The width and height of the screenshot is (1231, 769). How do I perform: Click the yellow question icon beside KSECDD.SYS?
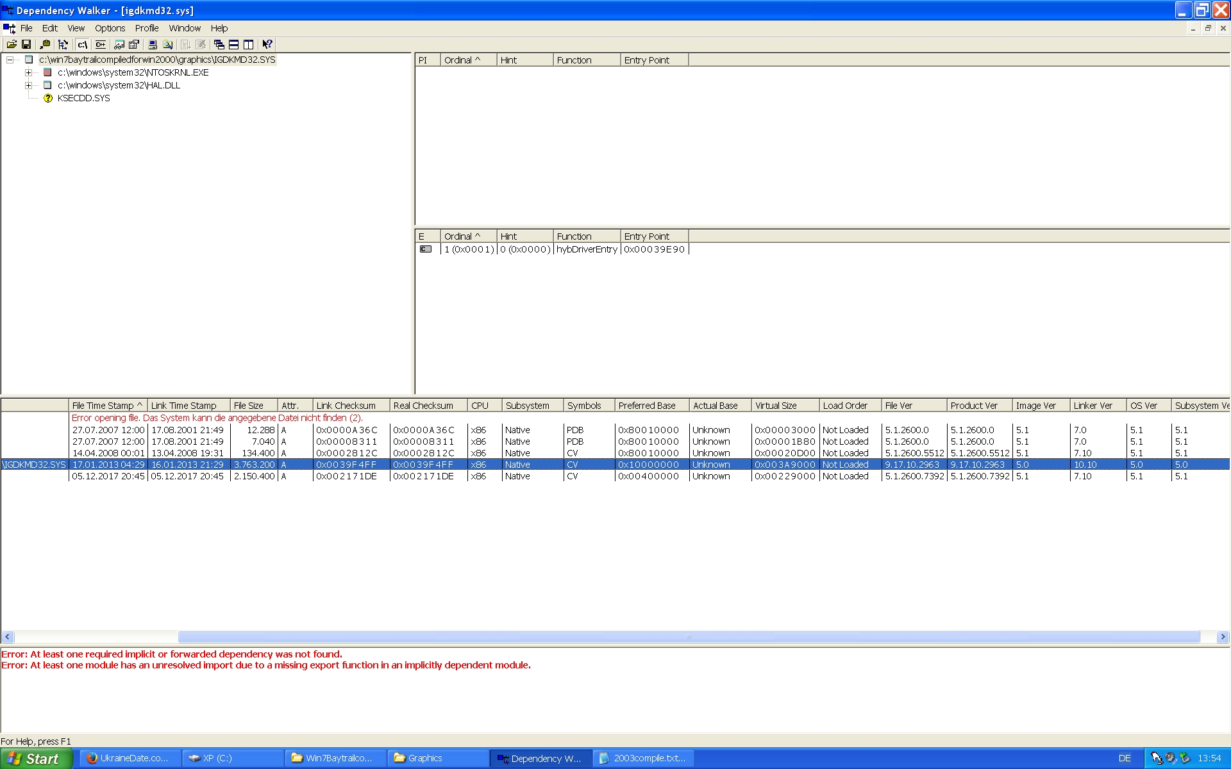click(48, 98)
